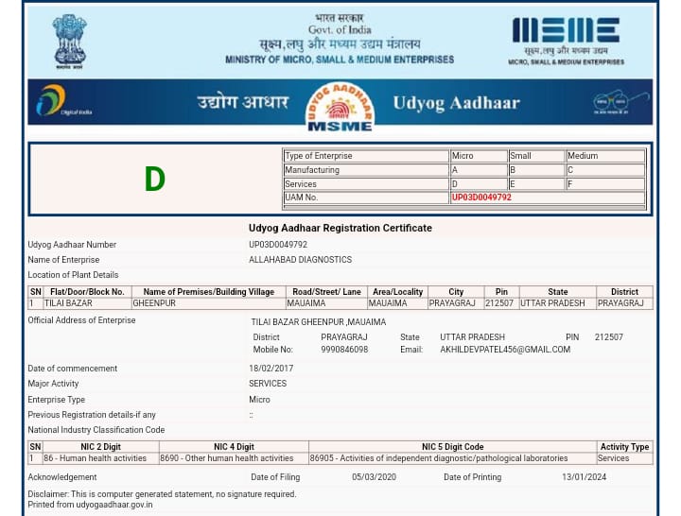Click the large green letter D
The image size is (681, 516).
click(x=154, y=180)
